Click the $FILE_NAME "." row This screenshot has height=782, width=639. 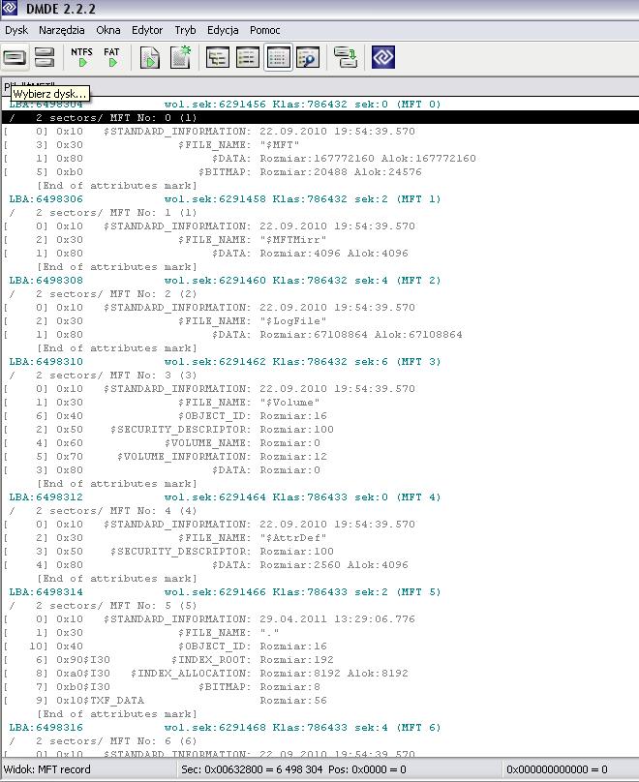[x=320, y=632]
